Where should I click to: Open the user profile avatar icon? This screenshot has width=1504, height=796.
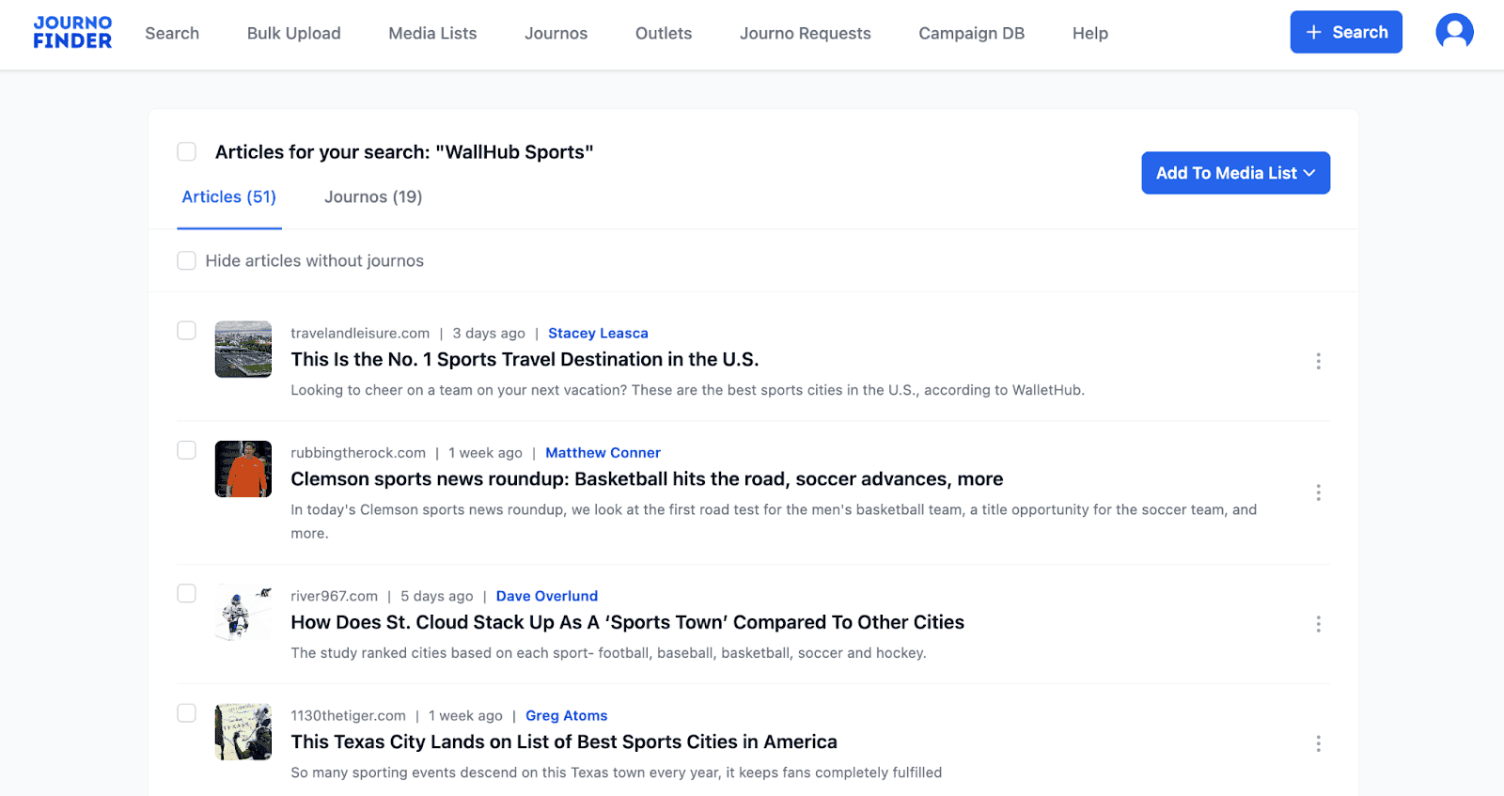coord(1453,33)
